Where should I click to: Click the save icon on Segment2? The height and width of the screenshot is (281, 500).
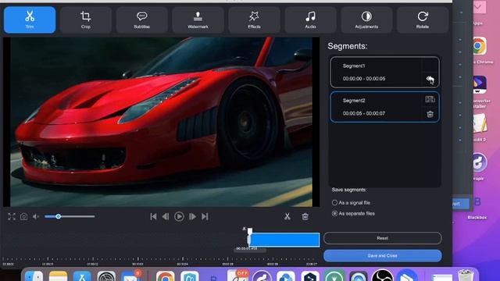(430, 99)
